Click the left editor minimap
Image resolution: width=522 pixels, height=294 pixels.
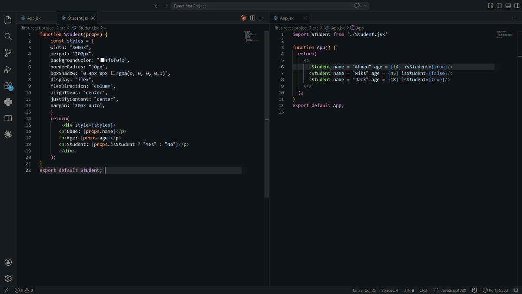(251, 37)
